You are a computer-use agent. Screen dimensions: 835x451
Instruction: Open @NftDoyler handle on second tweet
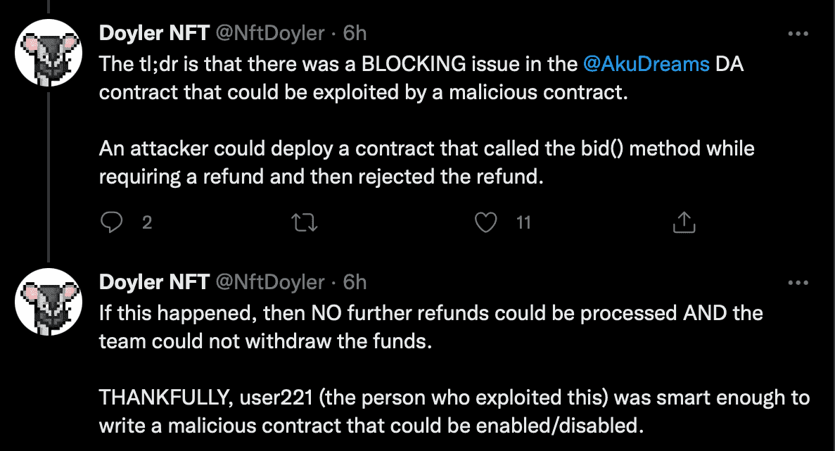tap(270, 282)
